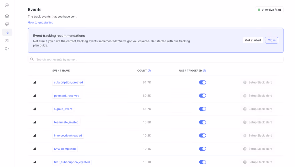Viewport: 295px width, 167px height.
Task: Open the signup_event event link
Action: point(63,109)
